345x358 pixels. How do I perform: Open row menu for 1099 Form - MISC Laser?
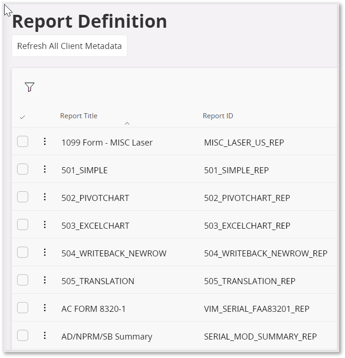45,141
